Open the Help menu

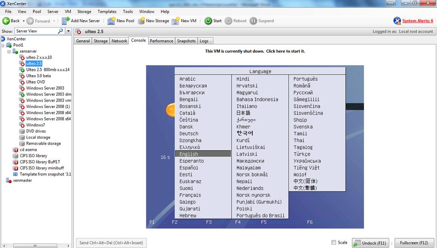[x=165, y=12]
